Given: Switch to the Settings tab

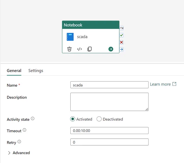Looking at the screenshot, I should point(36,71).
